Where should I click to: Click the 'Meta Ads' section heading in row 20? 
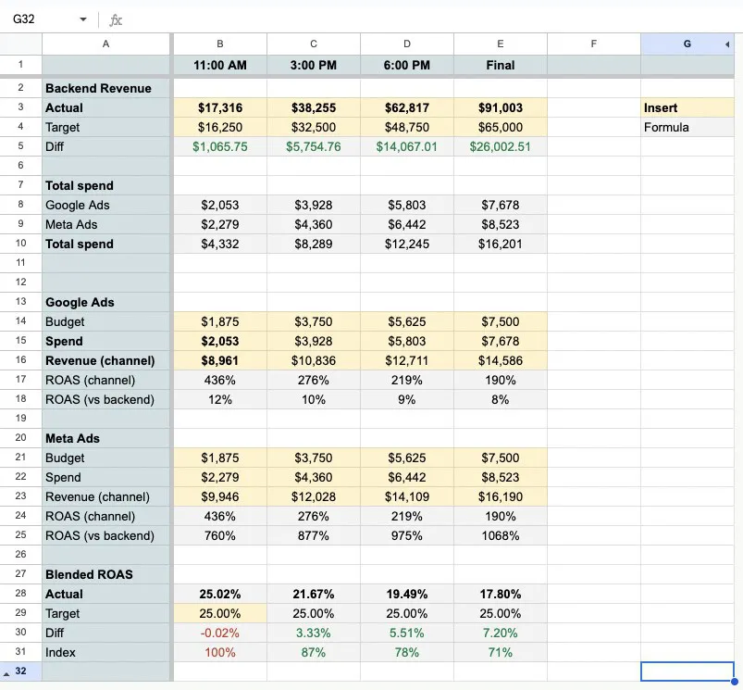click(105, 438)
